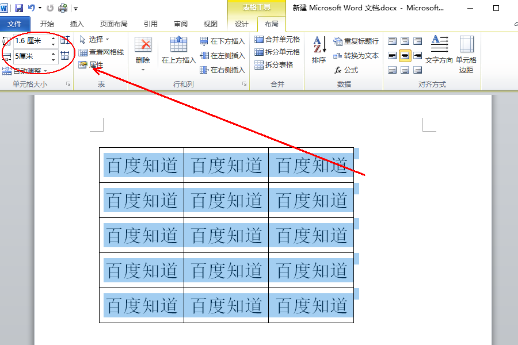
Task: Click the row height icon beside 1.6 厘米
Action: click(x=6, y=41)
